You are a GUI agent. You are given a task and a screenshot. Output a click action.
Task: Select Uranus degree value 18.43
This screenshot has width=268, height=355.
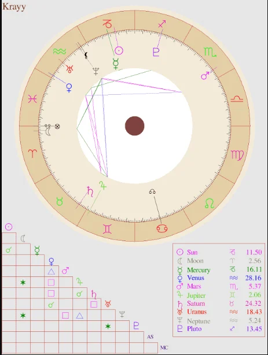254,312
